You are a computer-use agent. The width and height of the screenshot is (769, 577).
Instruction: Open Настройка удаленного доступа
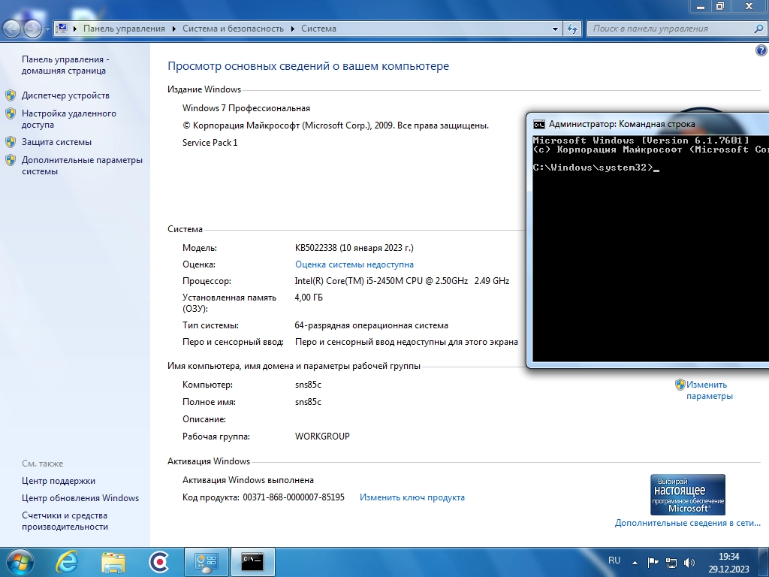coord(68,119)
